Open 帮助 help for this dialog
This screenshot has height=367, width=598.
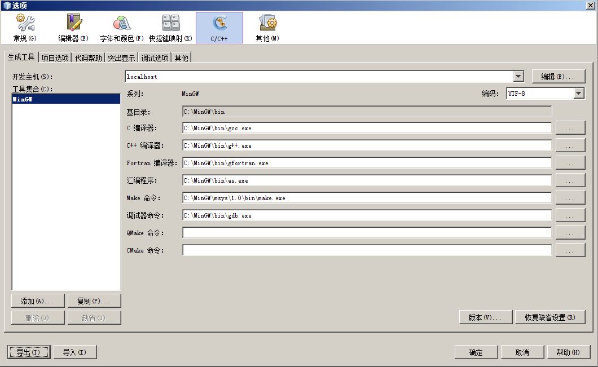(x=569, y=352)
